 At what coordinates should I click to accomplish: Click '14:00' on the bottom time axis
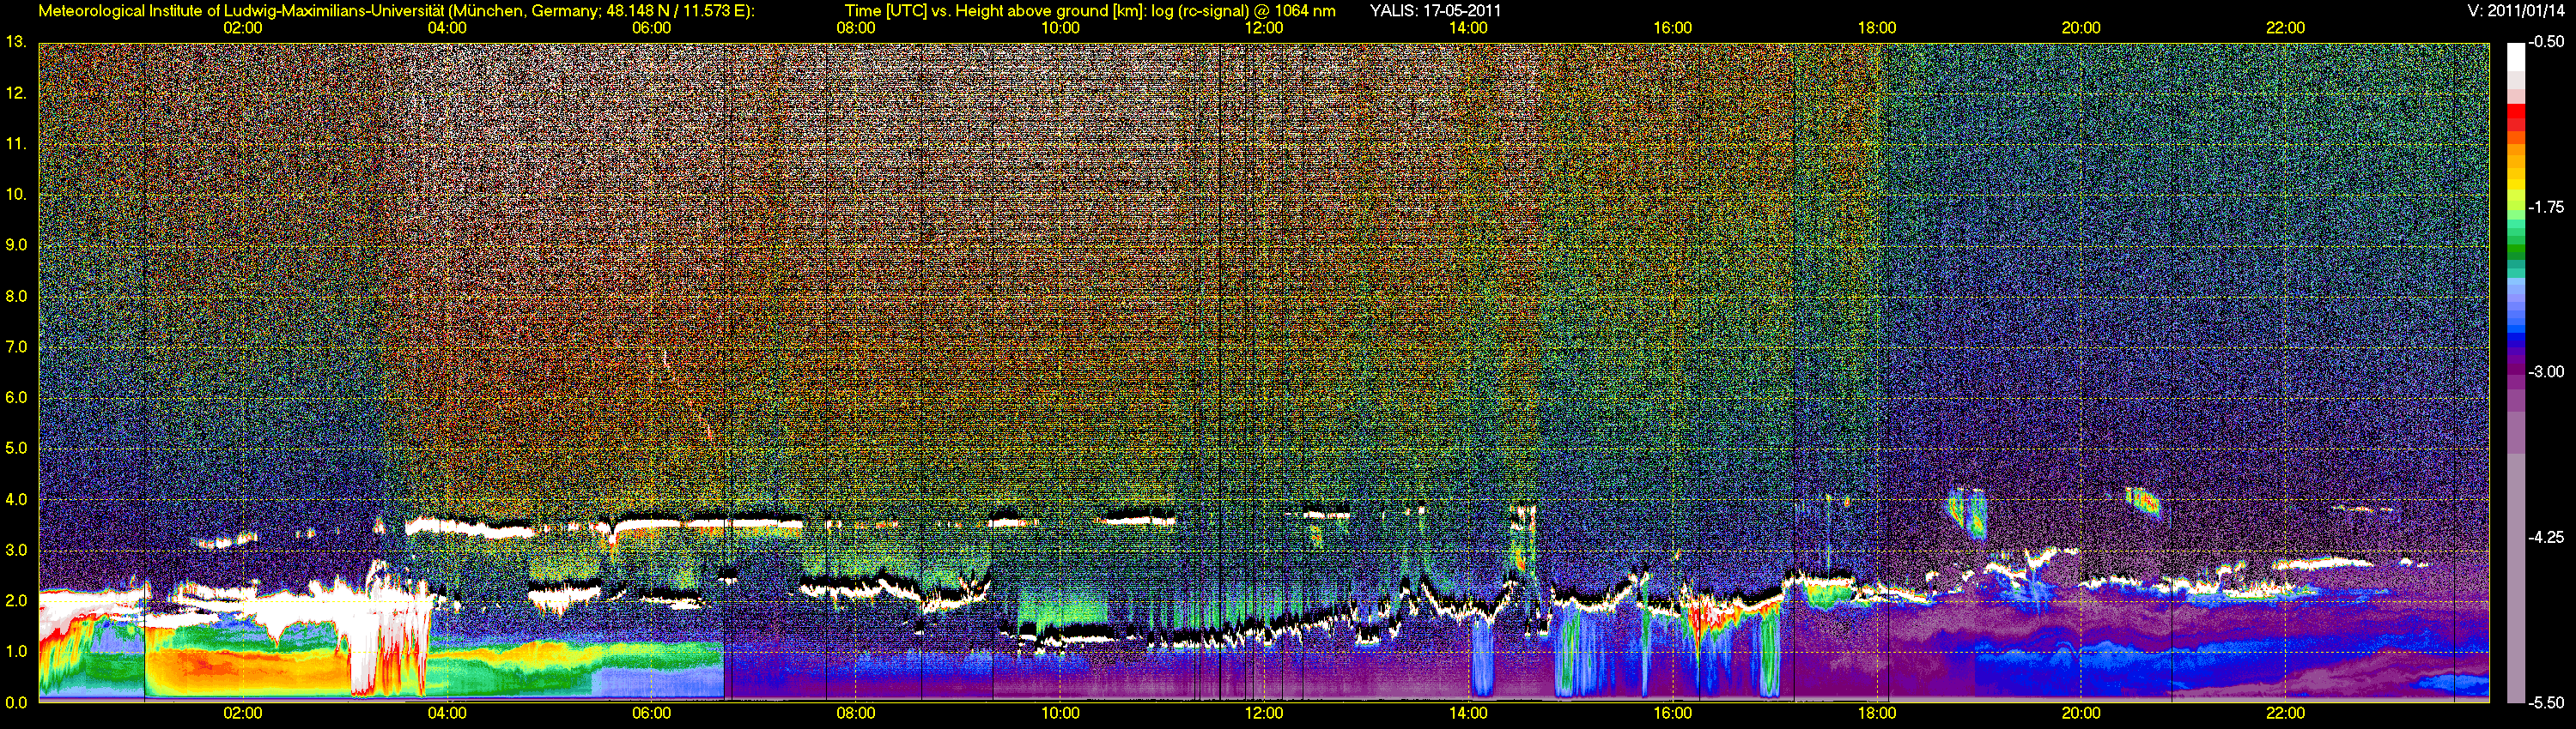(x=1468, y=713)
